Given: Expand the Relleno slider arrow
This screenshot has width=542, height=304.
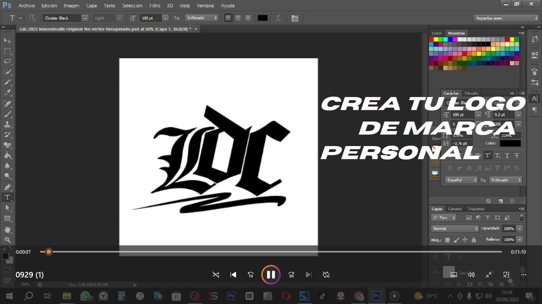Looking at the screenshot, I should 519,239.
